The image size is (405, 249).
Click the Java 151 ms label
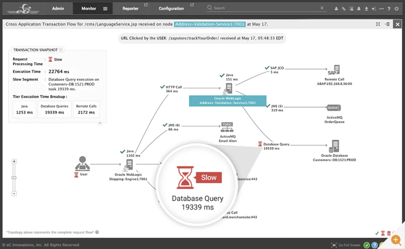232,77
